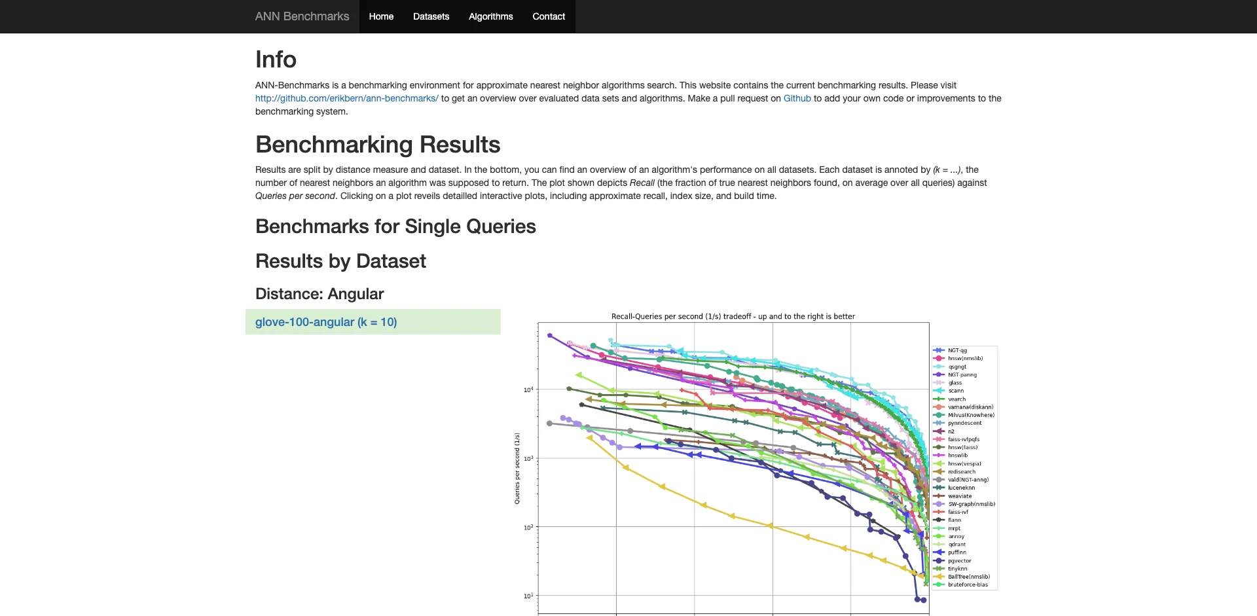The image size is (1257, 616).
Task: Click the 'tinyknn' legend entry
Action: coord(958,569)
